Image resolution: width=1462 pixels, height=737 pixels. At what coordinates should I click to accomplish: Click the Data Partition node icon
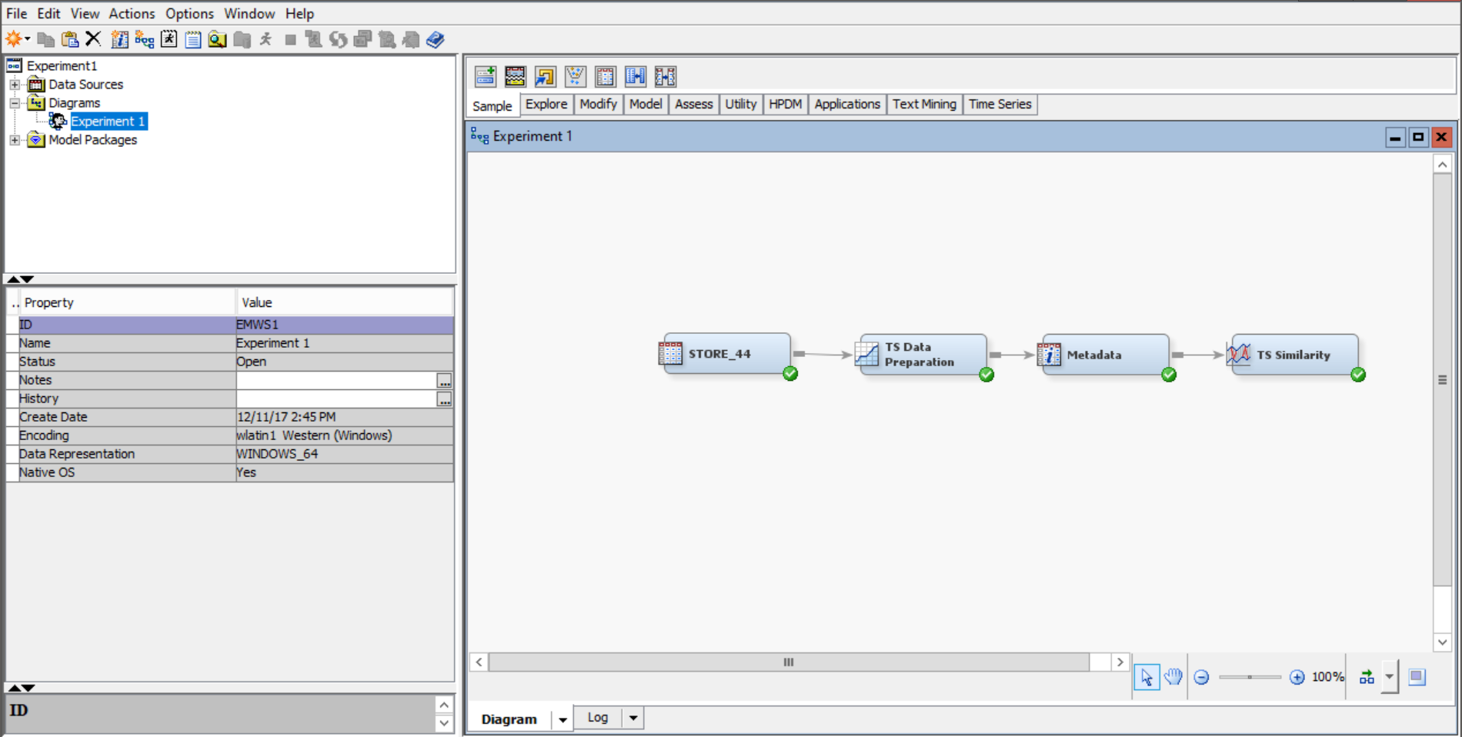[x=515, y=76]
